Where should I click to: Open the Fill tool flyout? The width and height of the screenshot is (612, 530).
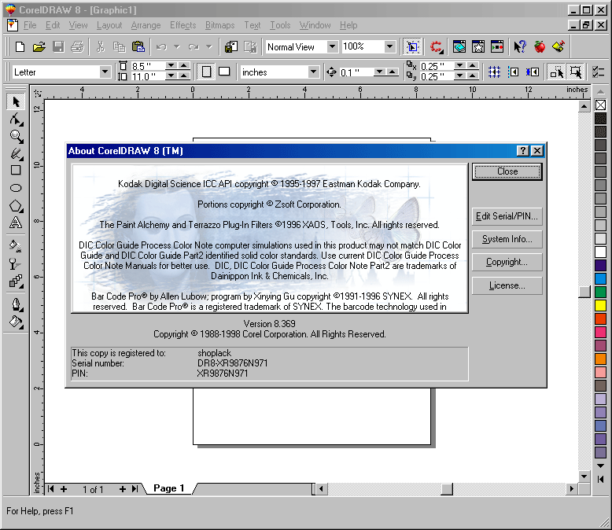pyautogui.click(x=16, y=322)
